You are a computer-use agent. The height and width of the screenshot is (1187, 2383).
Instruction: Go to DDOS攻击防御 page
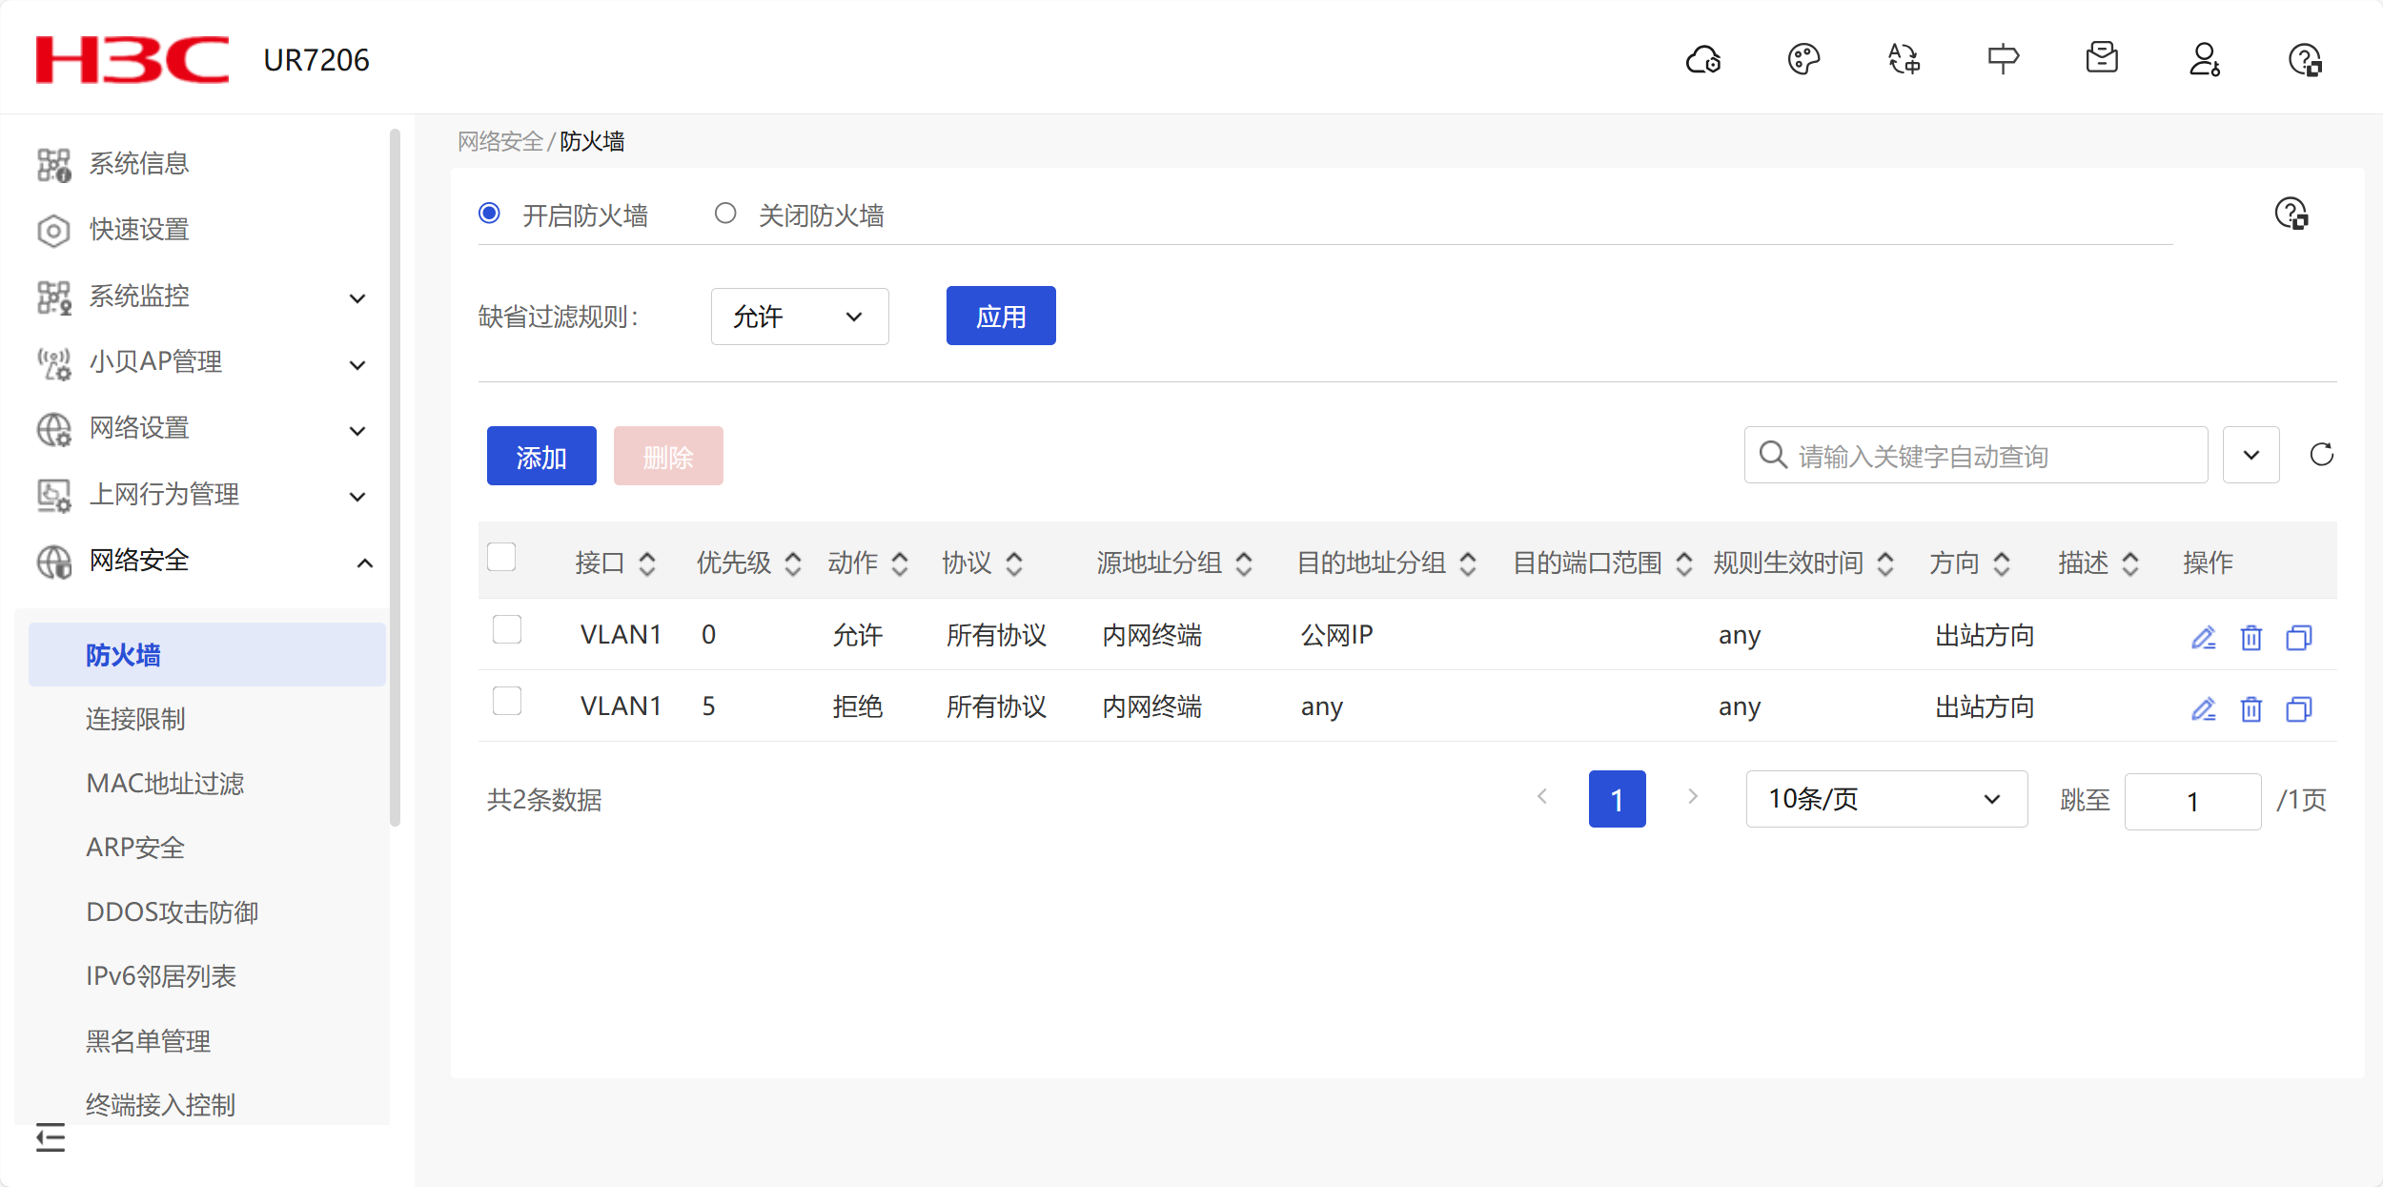pos(172,912)
